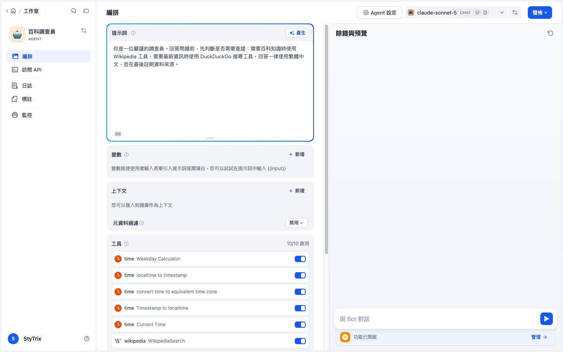Click the help icon next to 提示詞
The height and width of the screenshot is (352, 563).
click(133, 33)
